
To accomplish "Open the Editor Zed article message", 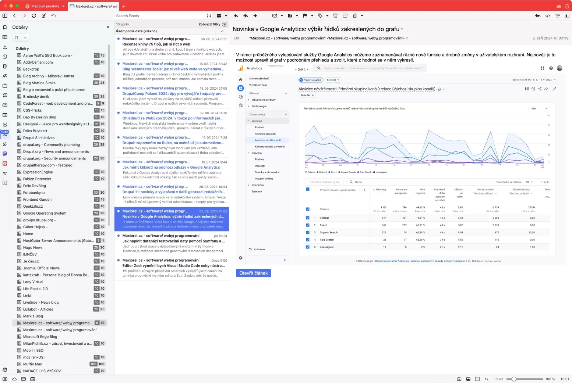I will point(172,268).
